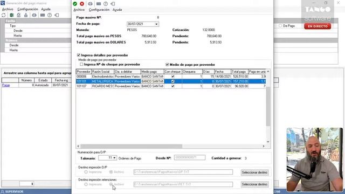The width and height of the screenshot is (345, 194).
Task: Open Configuración menu in background window
Action: click(x=27, y=9)
